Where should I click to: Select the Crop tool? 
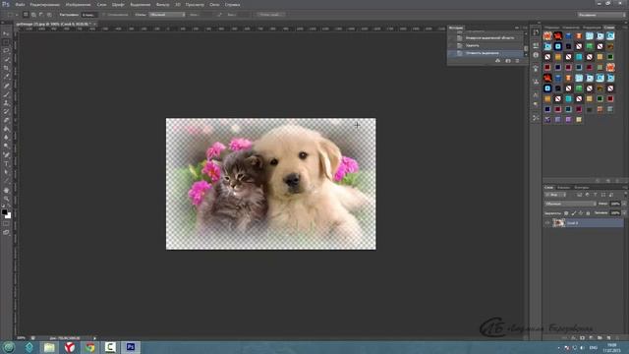(6, 68)
